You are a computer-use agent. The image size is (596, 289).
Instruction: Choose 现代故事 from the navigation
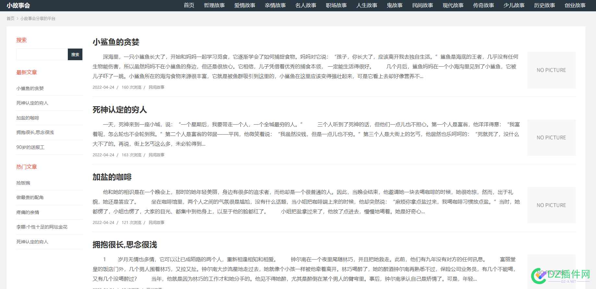click(x=453, y=6)
